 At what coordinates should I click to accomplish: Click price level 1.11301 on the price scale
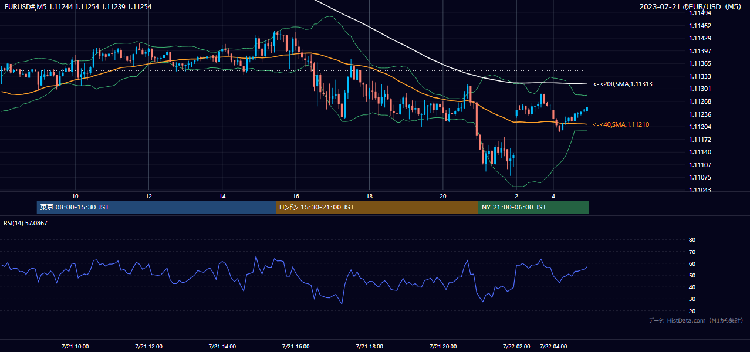click(700, 89)
